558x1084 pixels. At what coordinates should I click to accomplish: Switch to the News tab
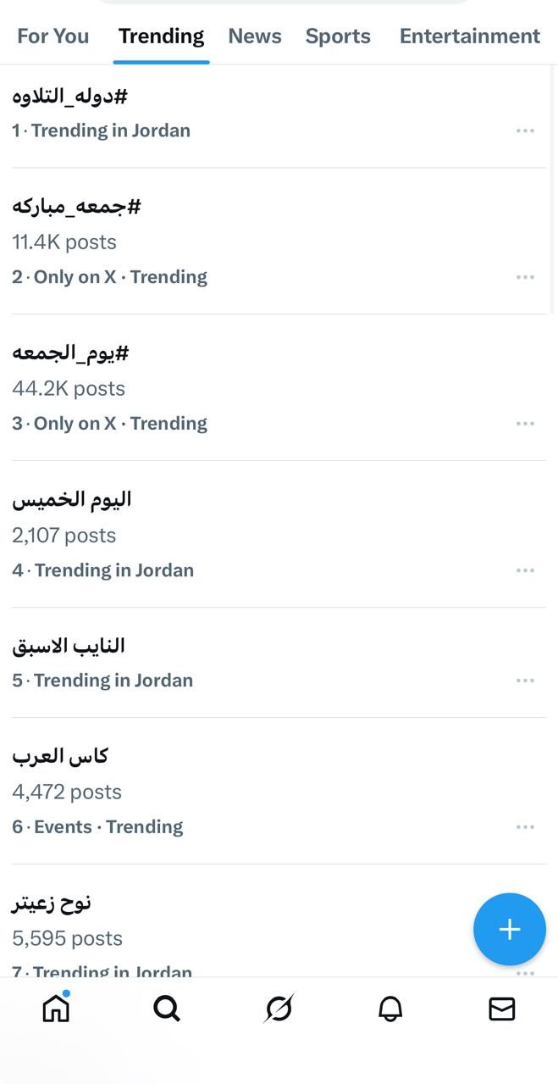[255, 36]
